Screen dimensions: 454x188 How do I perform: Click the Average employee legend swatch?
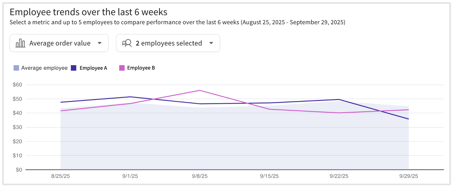(x=16, y=68)
